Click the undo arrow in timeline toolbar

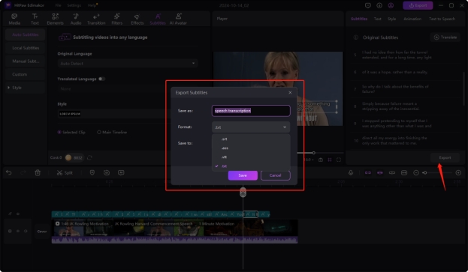(9, 172)
